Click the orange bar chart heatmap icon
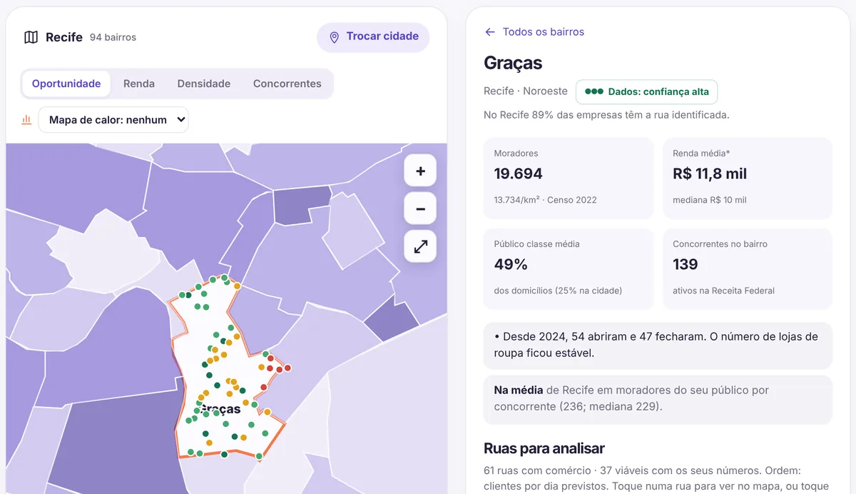Screen dimensions: 856x494 pyautogui.click(x=26, y=120)
